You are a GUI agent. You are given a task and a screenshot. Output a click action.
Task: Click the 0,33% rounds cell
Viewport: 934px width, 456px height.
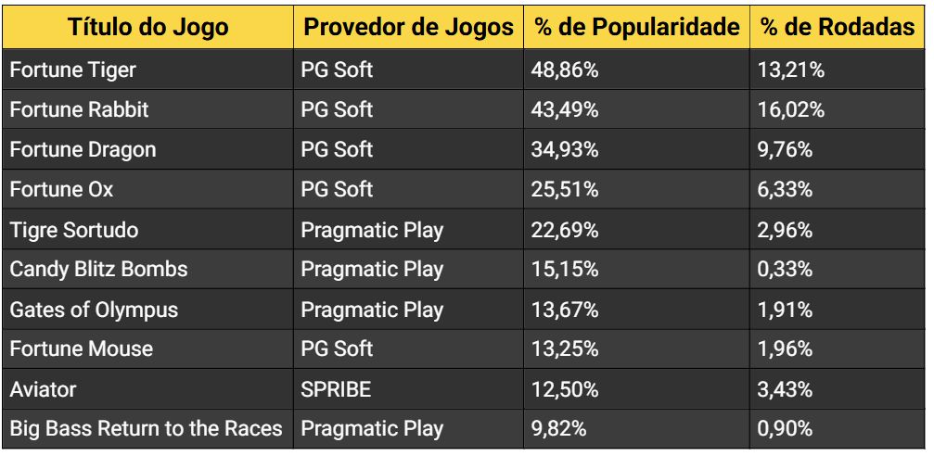coord(786,269)
